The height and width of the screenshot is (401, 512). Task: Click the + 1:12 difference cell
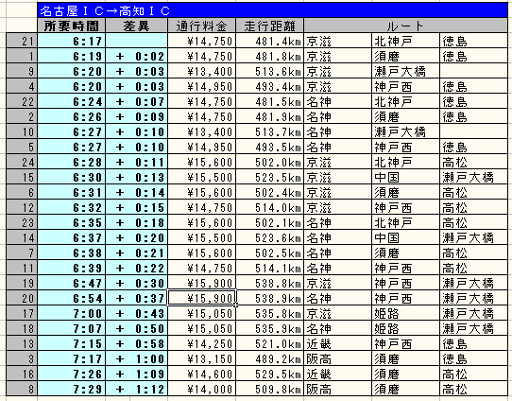(136, 390)
